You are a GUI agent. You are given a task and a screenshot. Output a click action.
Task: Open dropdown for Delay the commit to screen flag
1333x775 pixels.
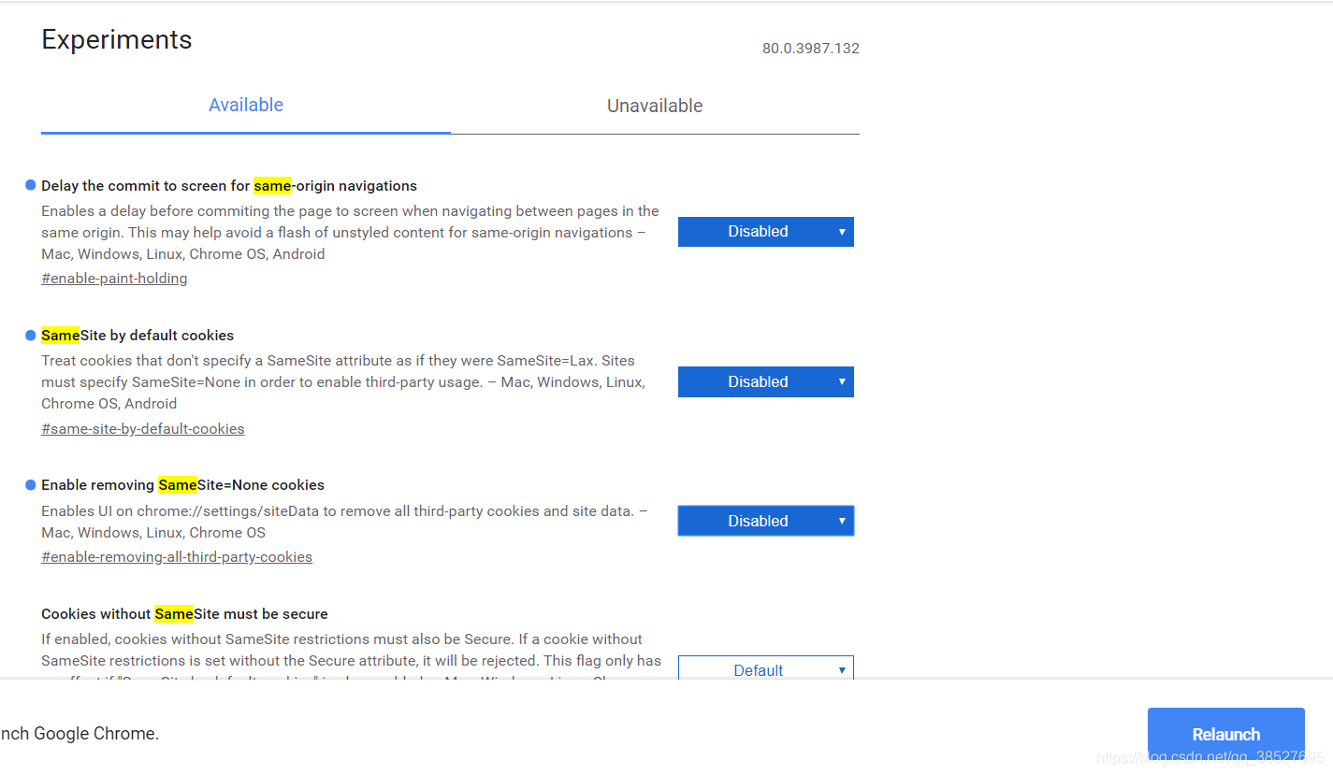point(765,232)
